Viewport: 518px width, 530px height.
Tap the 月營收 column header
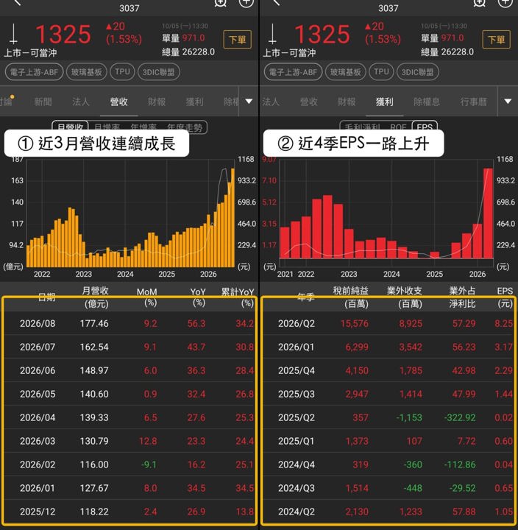coord(96,297)
